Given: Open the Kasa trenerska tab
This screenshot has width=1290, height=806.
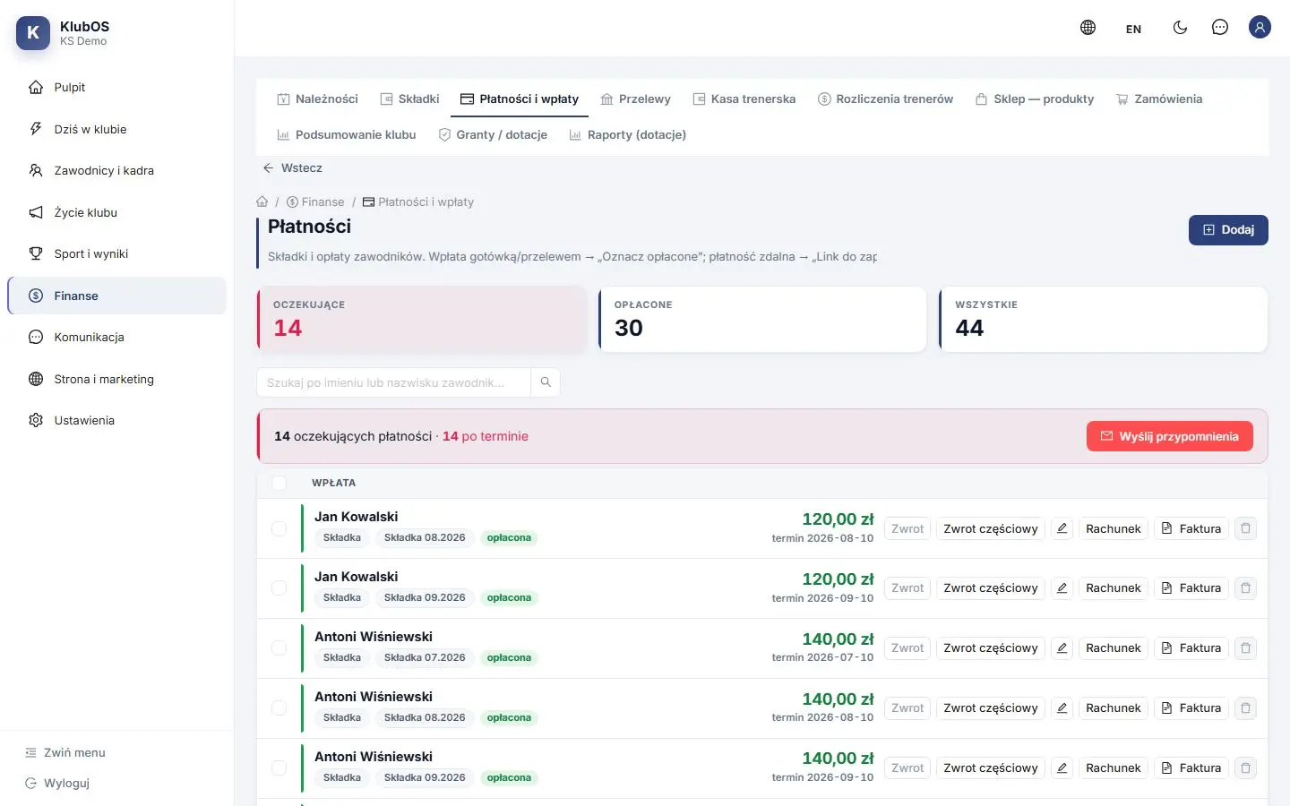Looking at the screenshot, I should pos(744,99).
